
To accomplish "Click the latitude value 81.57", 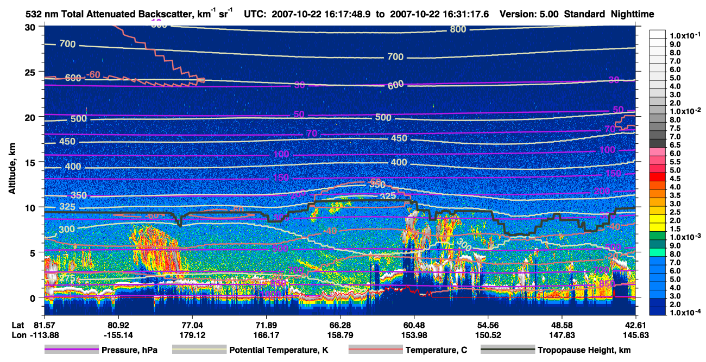I will click(x=43, y=325).
